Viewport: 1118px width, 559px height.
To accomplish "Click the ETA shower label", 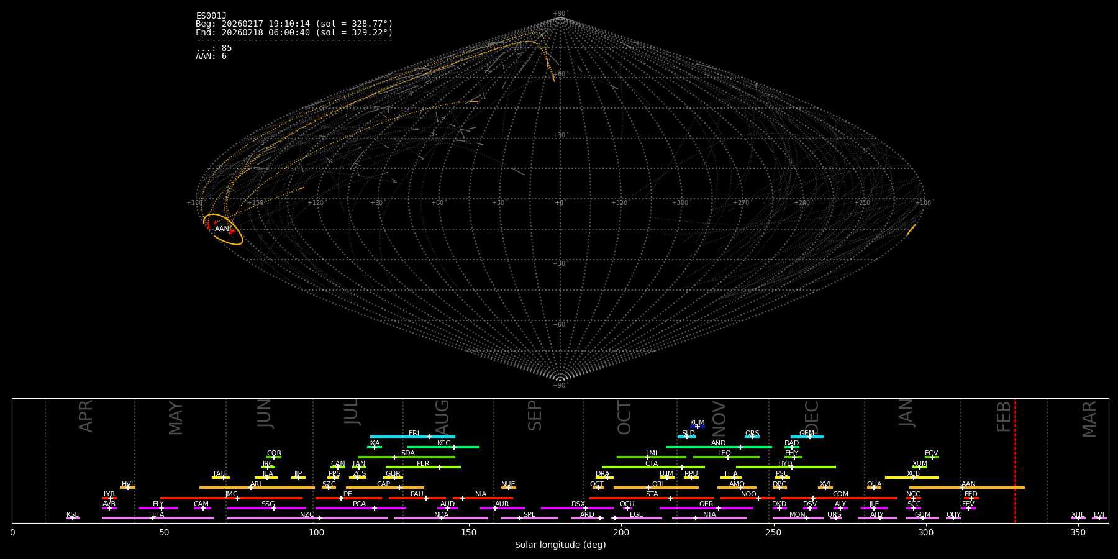I will (x=158, y=515).
